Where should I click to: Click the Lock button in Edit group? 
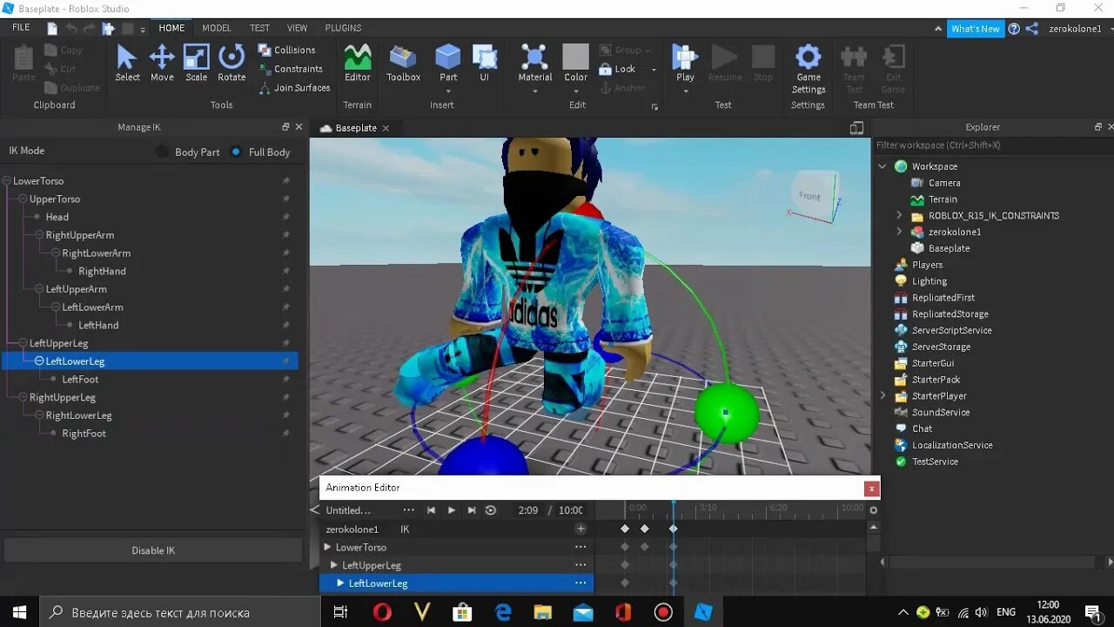617,69
